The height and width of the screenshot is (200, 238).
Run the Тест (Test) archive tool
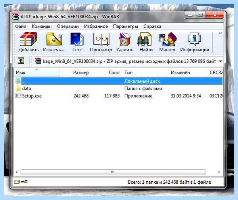(x=77, y=39)
